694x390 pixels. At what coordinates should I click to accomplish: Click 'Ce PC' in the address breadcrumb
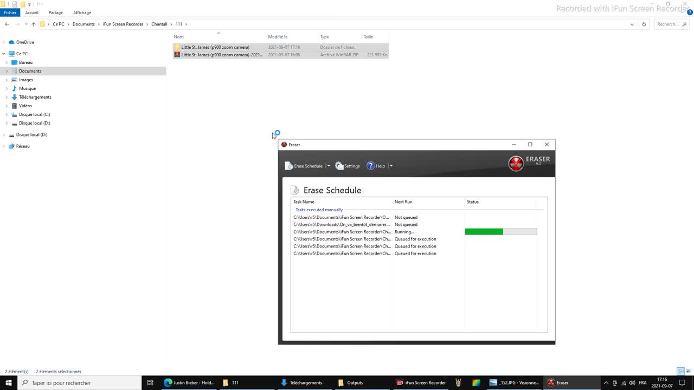click(x=59, y=24)
